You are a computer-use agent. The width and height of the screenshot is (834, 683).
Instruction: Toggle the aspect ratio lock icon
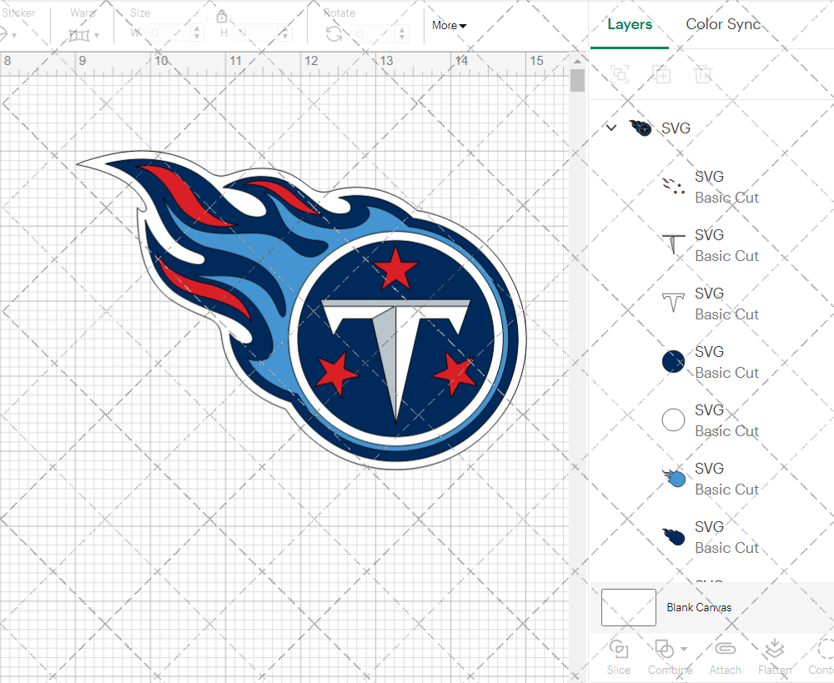[x=221, y=16]
